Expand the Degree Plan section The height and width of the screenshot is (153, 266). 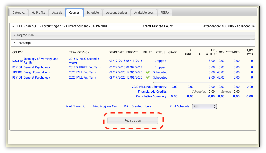[x=133, y=35]
